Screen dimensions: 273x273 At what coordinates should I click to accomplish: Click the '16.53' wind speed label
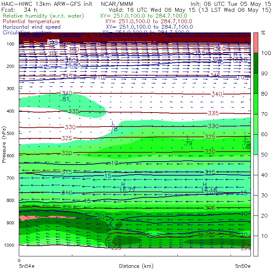[73, 65]
